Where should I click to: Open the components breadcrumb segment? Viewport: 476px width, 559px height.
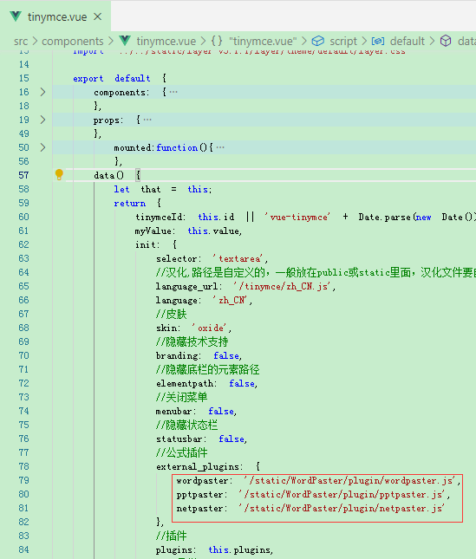(x=72, y=41)
